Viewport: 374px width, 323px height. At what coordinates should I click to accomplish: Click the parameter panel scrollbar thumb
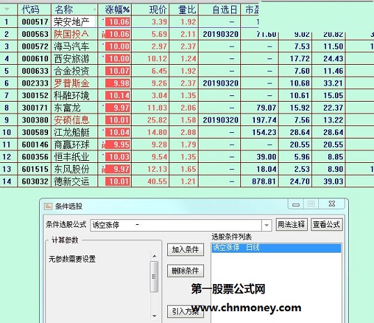(155, 276)
